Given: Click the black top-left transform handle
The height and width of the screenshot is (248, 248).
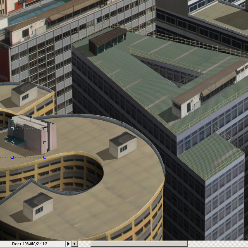Looking at the screenshot, I should point(12,129).
